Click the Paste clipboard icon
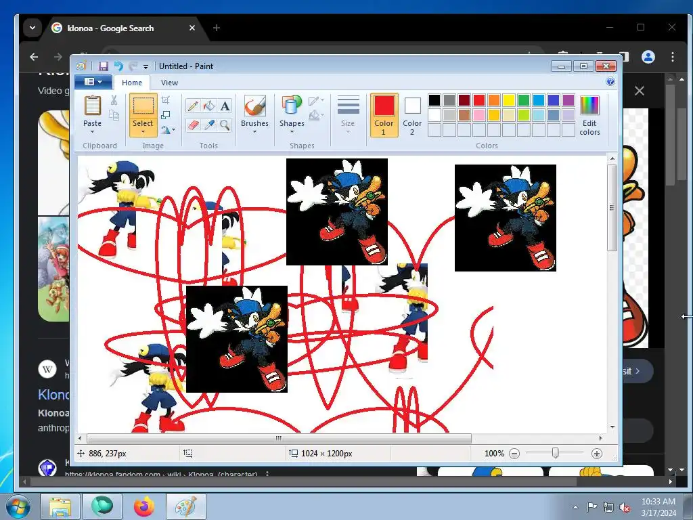The height and width of the screenshot is (520, 693). click(x=92, y=106)
